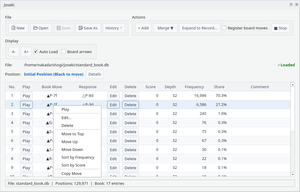Open the Merge dropdown menu
This screenshot has width=300, height=192.
[165, 28]
